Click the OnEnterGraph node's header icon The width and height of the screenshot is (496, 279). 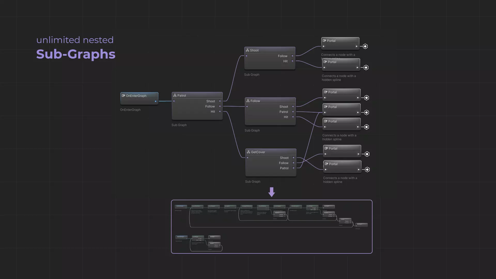(x=123, y=96)
